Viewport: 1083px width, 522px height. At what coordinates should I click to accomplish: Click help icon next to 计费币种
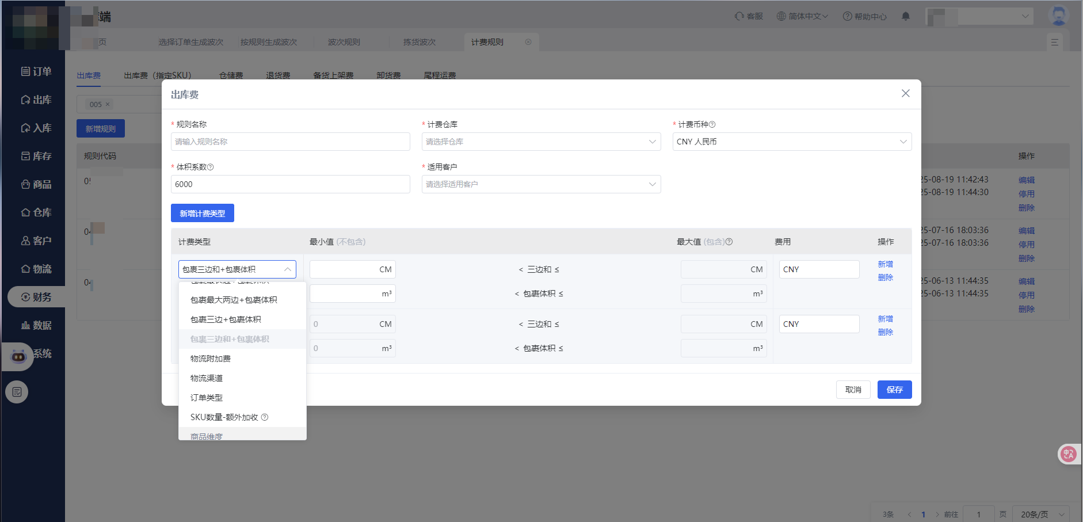(x=712, y=125)
